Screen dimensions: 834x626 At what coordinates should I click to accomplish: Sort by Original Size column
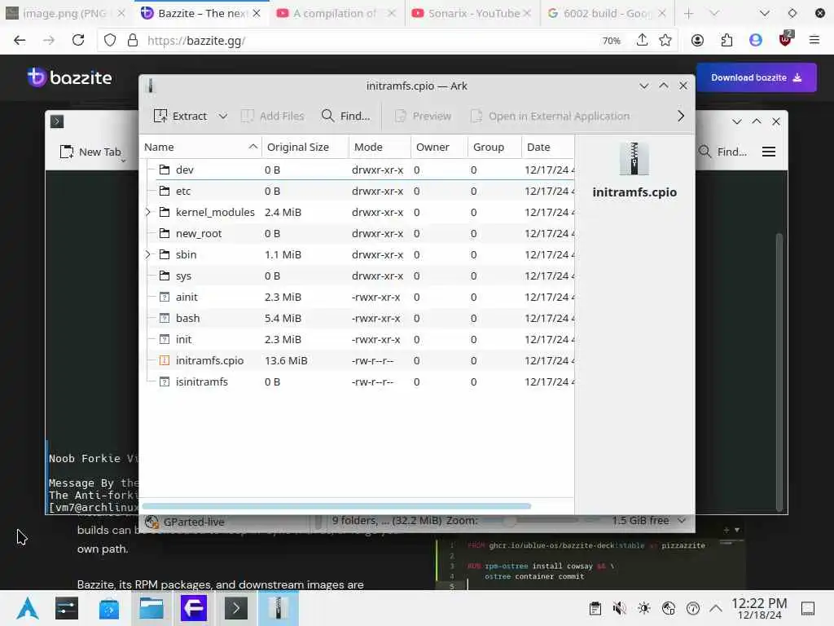coord(305,147)
